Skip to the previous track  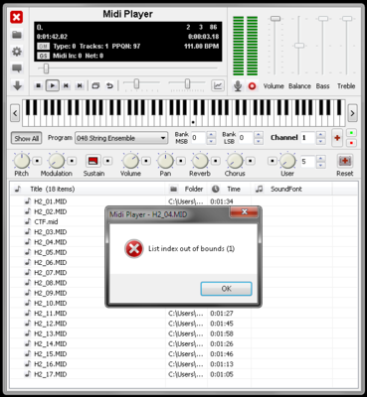66,86
